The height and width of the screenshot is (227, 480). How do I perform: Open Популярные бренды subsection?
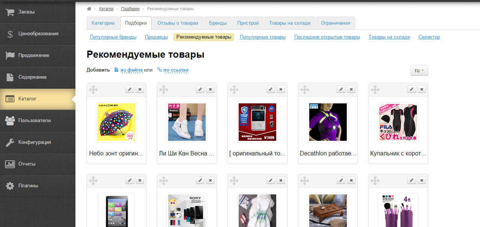coord(113,37)
